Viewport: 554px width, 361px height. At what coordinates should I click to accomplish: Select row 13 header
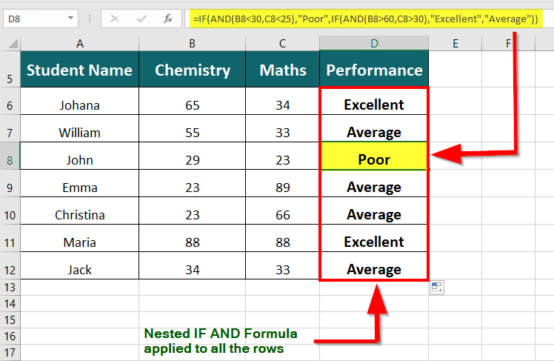point(10,288)
